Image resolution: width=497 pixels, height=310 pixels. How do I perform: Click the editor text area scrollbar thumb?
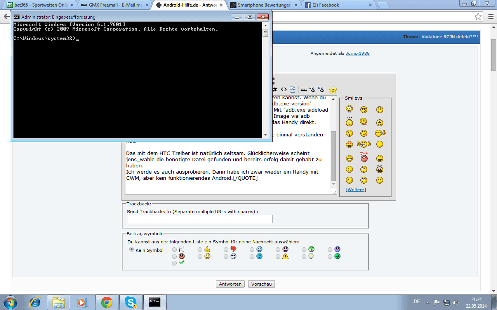[x=333, y=156]
